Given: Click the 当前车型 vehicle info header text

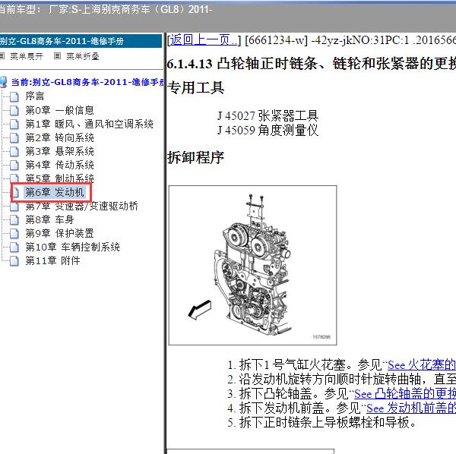Looking at the screenshot, I should (x=106, y=10).
